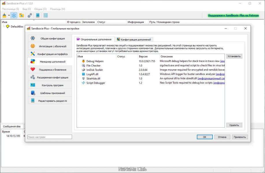Open the Песочница (S) menu
265x173 pixels.
(x=10, y=9)
